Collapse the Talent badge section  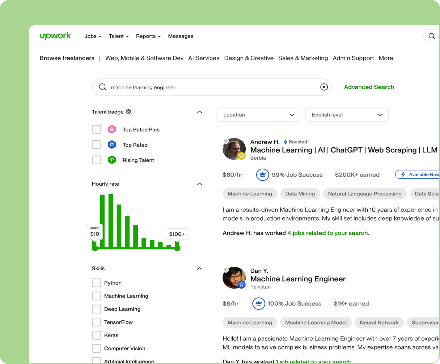[199, 112]
